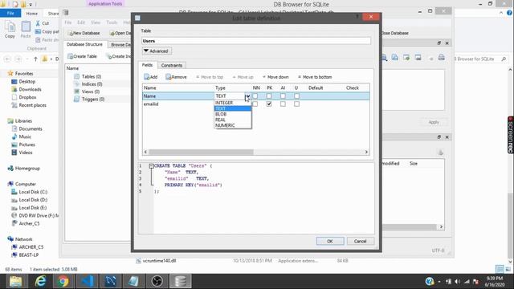
Task: Open Home tab in Explorer ribbon
Action: click(x=32, y=14)
